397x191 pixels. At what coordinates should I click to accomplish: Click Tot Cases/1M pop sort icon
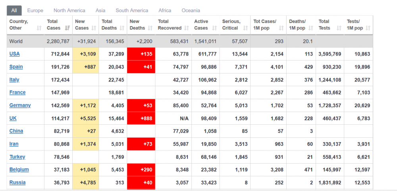(x=281, y=28)
